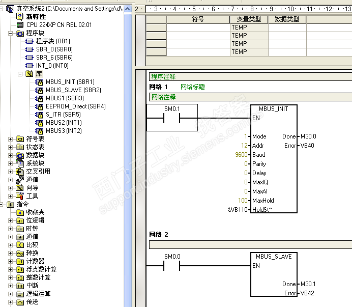
Task: Click the locked MBUS3 (INT2) icon
Action: pos(39,131)
